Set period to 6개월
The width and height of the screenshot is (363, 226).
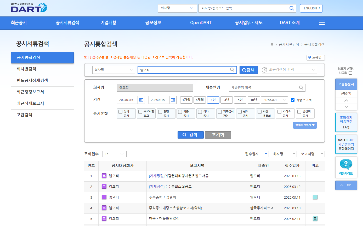[x=200, y=100]
